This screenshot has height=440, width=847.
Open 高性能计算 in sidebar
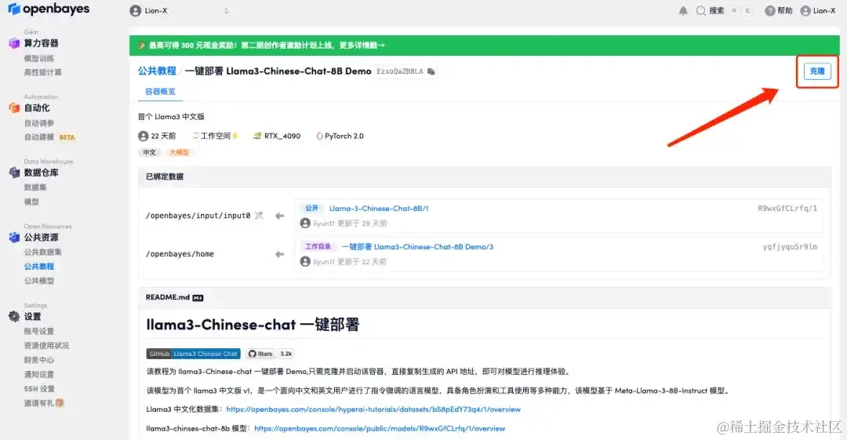point(42,72)
